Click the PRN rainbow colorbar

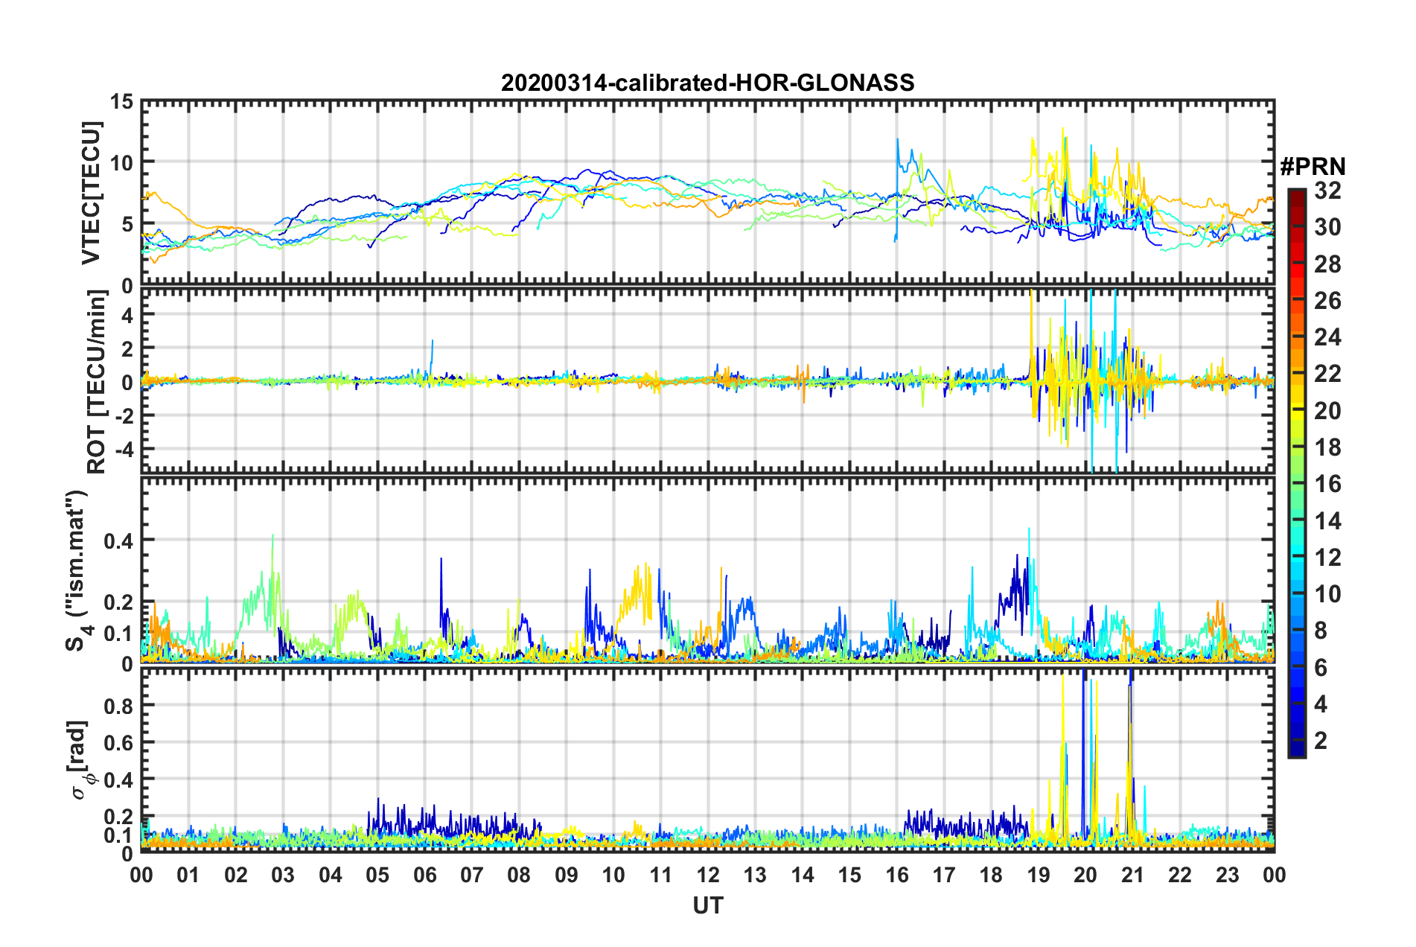point(1297,473)
